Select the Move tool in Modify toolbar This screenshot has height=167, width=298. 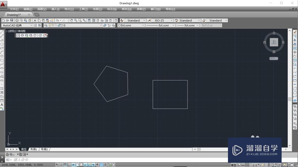point(295,52)
